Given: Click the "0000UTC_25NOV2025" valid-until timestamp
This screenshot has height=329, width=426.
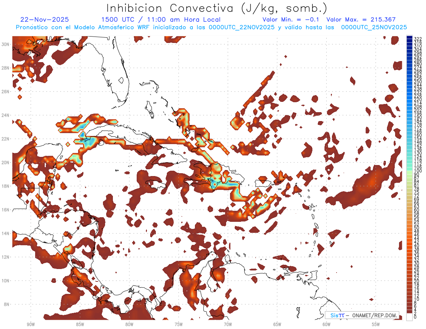Looking at the screenshot, I should point(374,27).
